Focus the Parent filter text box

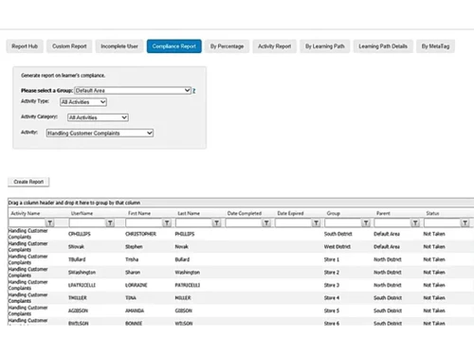[x=393, y=223]
